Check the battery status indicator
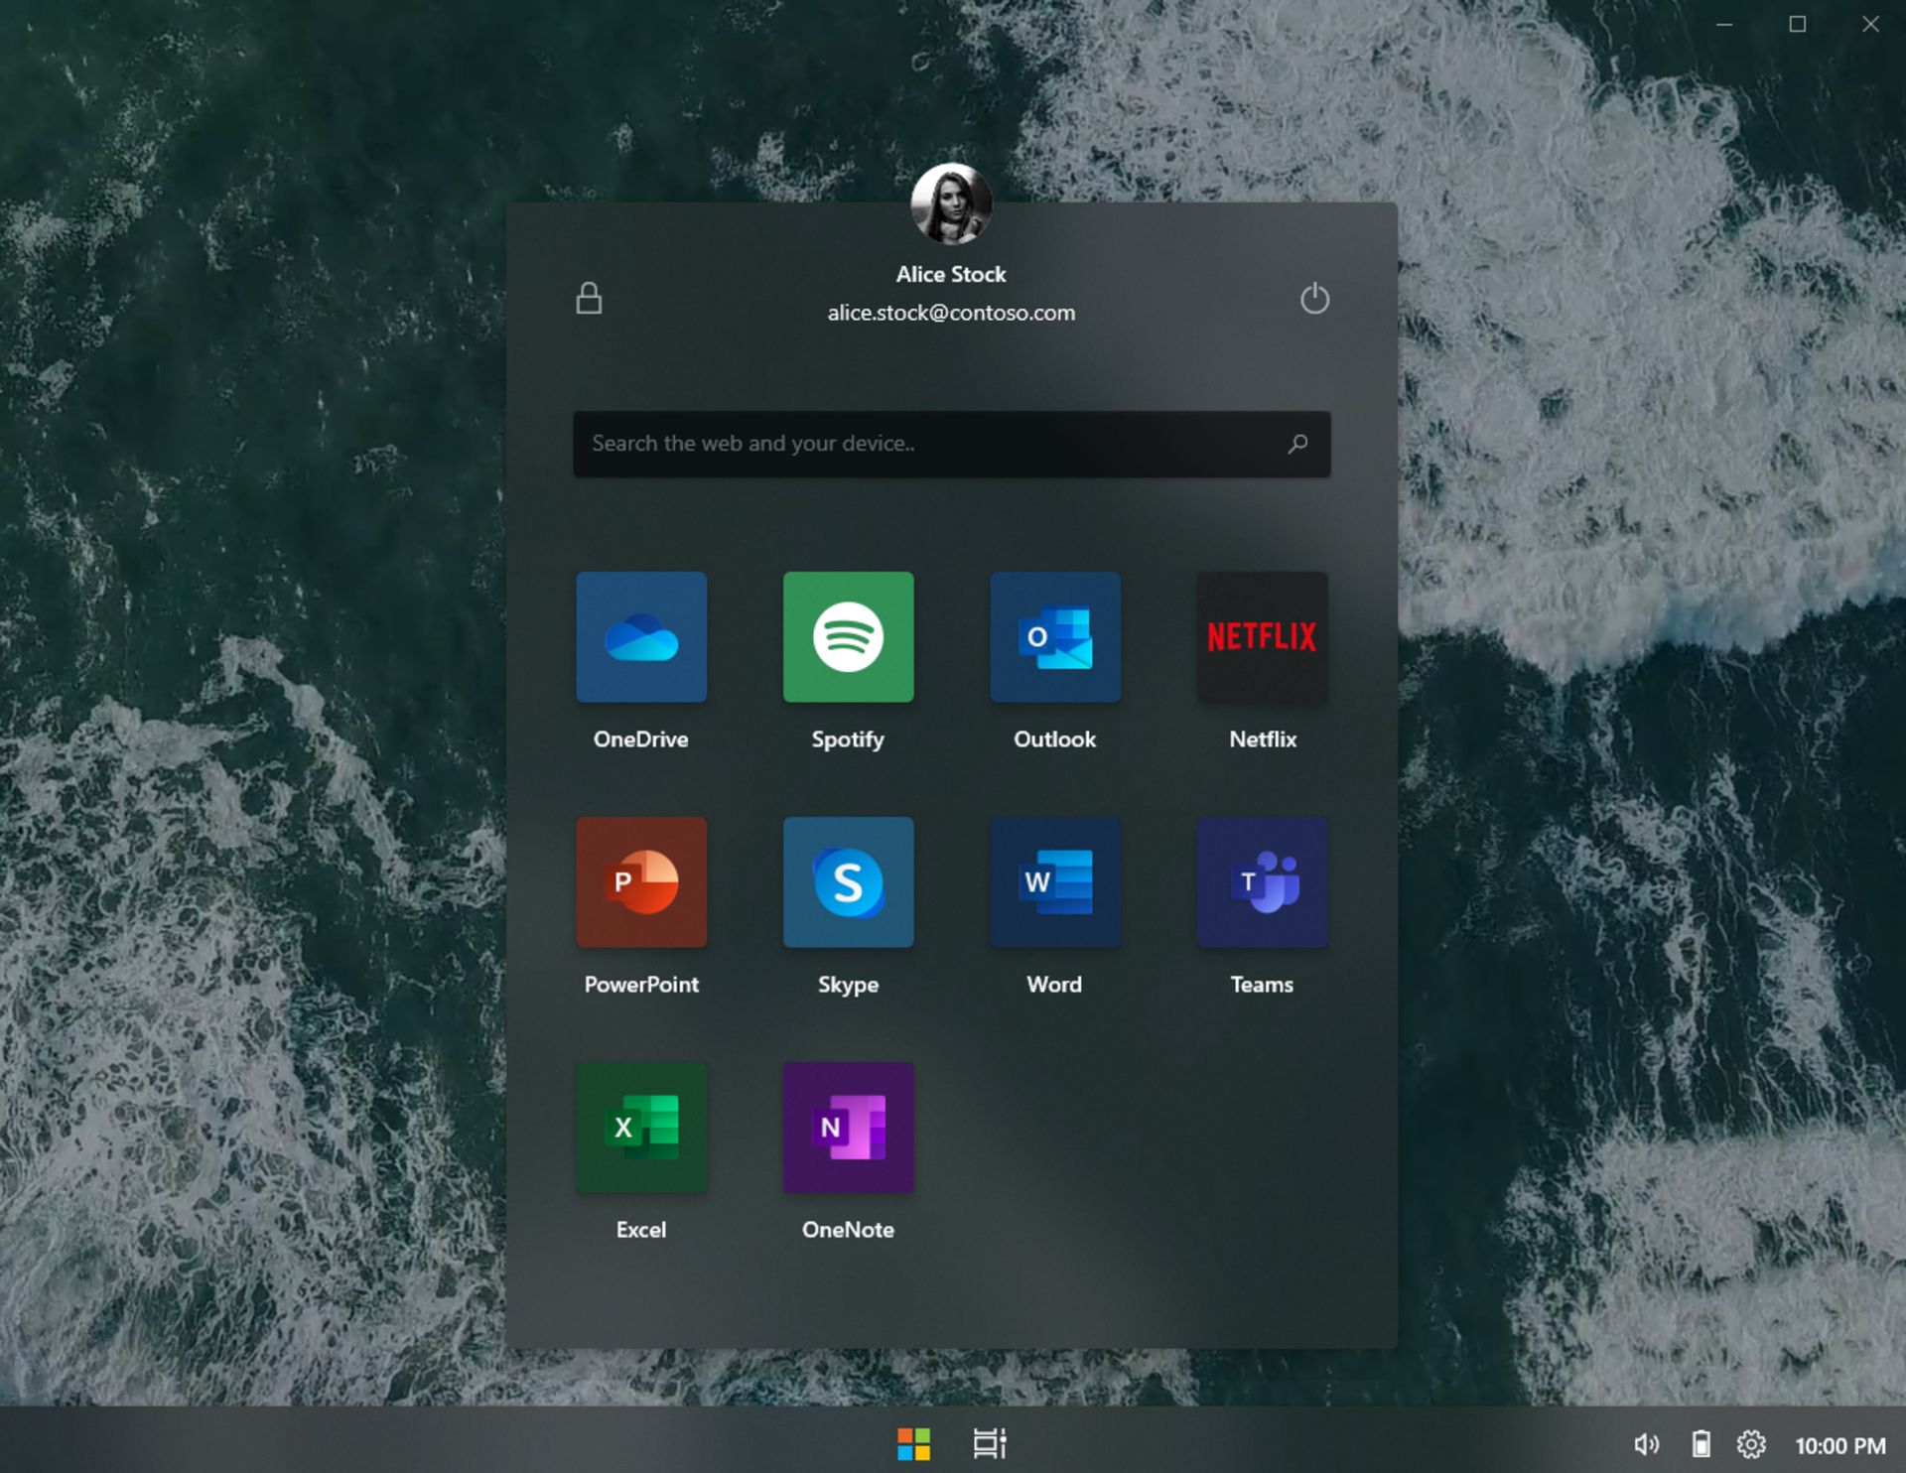Image resolution: width=1906 pixels, height=1473 pixels. (x=1702, y=1444)
